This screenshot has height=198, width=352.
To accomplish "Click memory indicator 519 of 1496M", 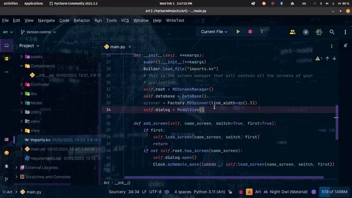I will click(334, 192).
